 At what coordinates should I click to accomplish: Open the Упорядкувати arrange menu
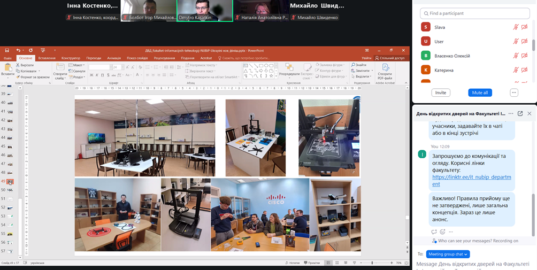pyautogui.click(x=289, y=70)
